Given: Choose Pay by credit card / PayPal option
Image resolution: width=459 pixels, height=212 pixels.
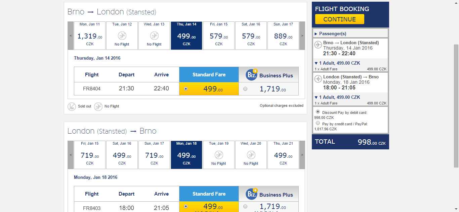Looking at the screenshot, I should point(318,123).
